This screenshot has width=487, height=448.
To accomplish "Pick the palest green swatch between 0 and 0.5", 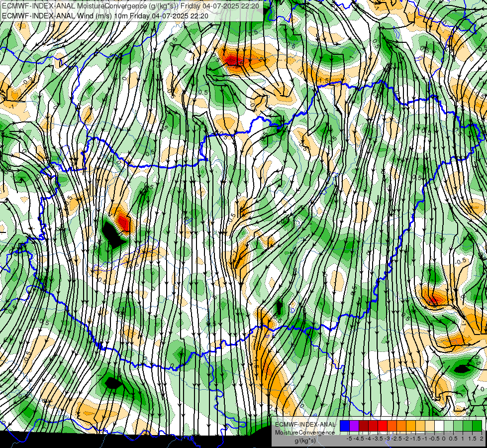I will pos(449,426).
